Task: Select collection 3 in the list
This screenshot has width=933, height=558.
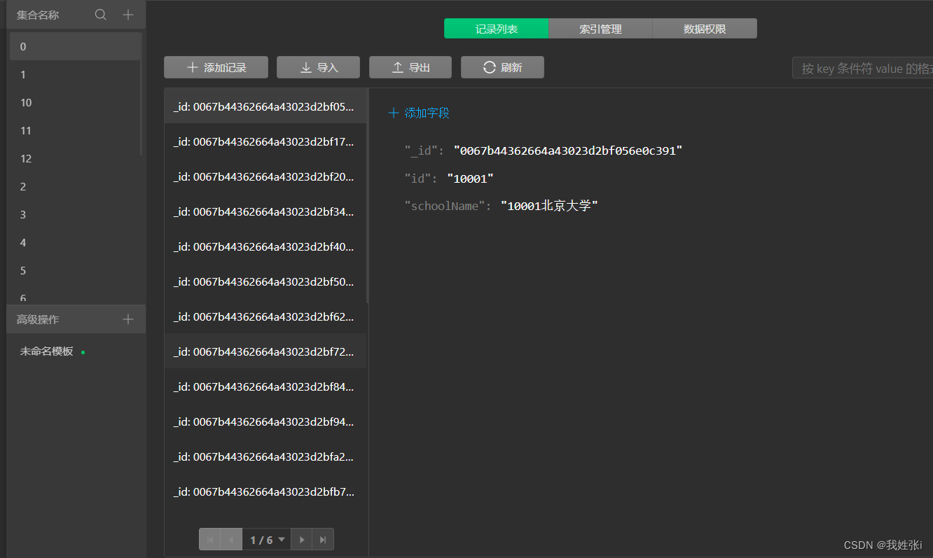Action: tap(75, 214)
